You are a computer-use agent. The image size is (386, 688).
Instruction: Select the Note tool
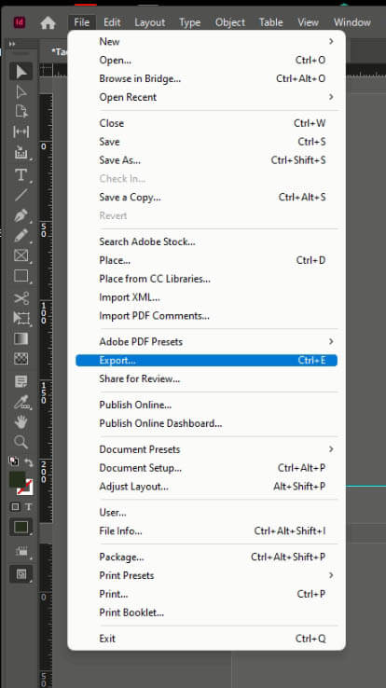[21, 381]
